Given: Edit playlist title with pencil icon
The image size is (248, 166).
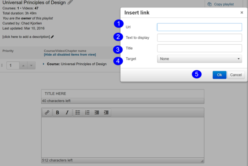Looking at the screenshot, I should (x=70, y=2).
